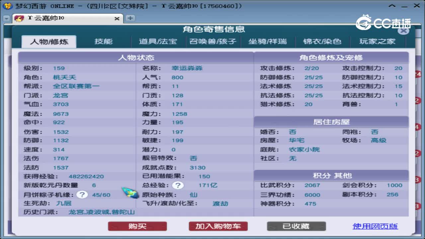This screenshot has width=425, height=239.
Task: Select the 牧场 value 高级
Action: [379, 140]
